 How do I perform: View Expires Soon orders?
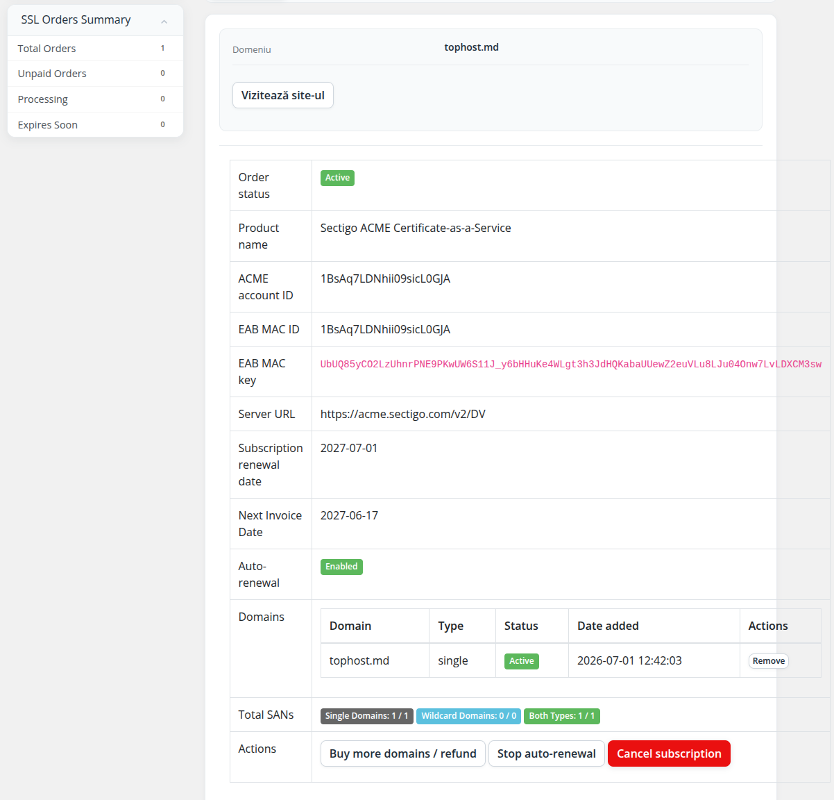pos(95,125)
